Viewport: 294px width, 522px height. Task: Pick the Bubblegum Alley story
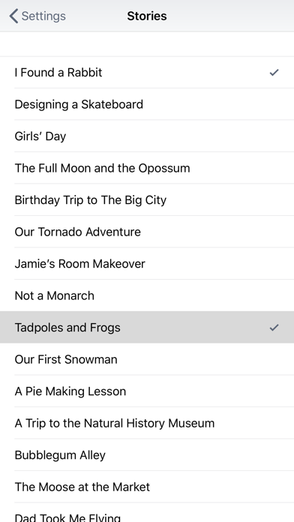(147, 455)
